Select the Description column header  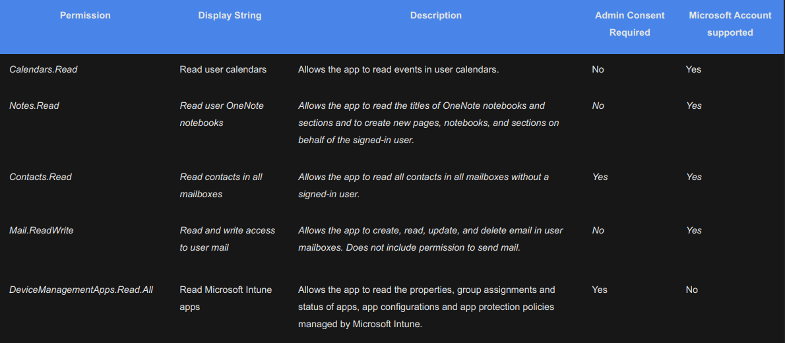pyautogui.click(x=435, y=15)
